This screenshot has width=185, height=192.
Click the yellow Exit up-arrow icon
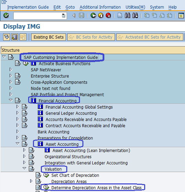[x=101, y=16]
